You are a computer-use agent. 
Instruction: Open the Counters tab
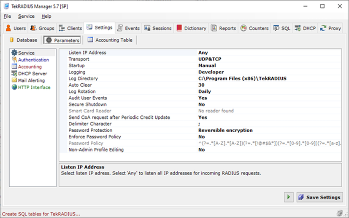(x=254, y=28)
